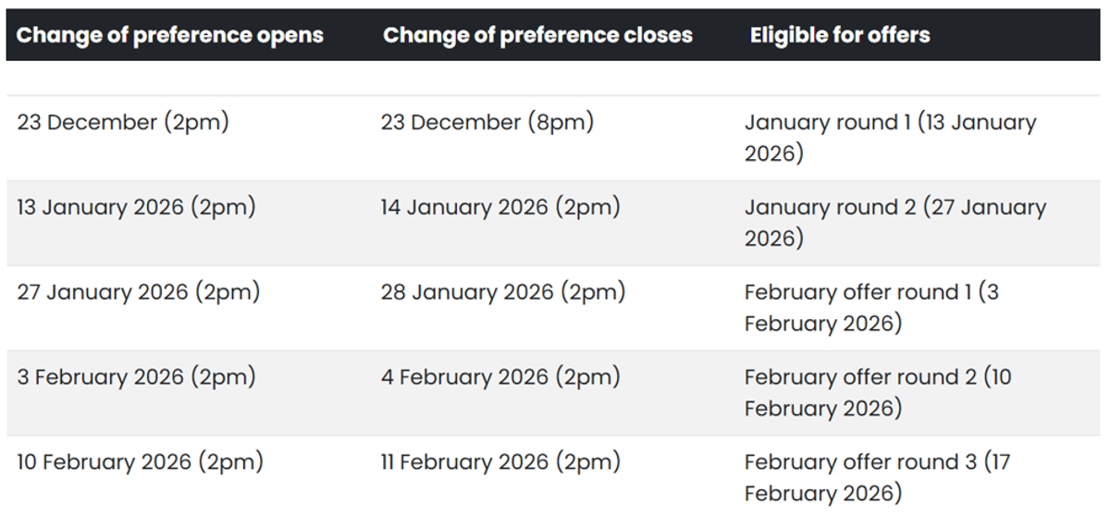Select the '10 February 2026 (2pm)' cell
The height and width of the screenshot is (528, 1110).
coord(140,462)
